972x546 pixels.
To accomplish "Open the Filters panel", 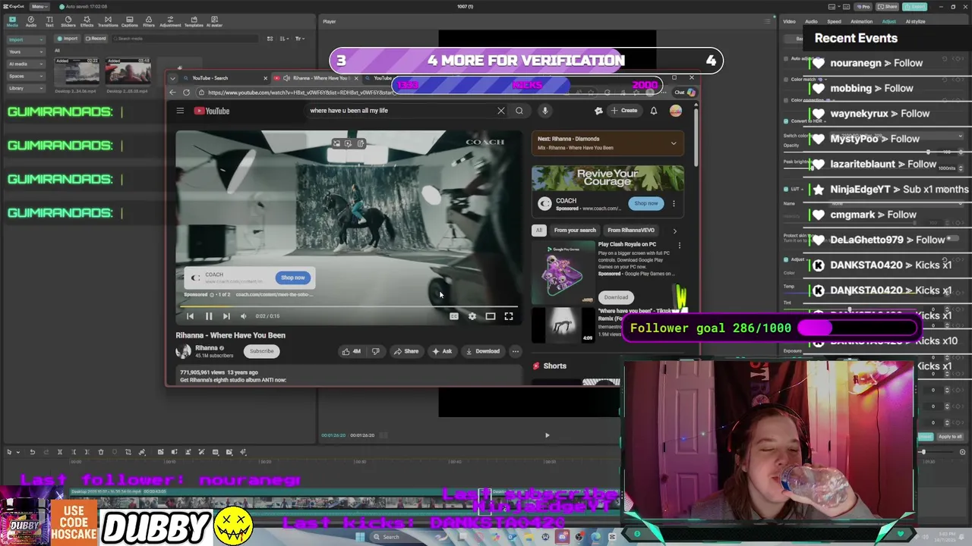I will point(149,21).
